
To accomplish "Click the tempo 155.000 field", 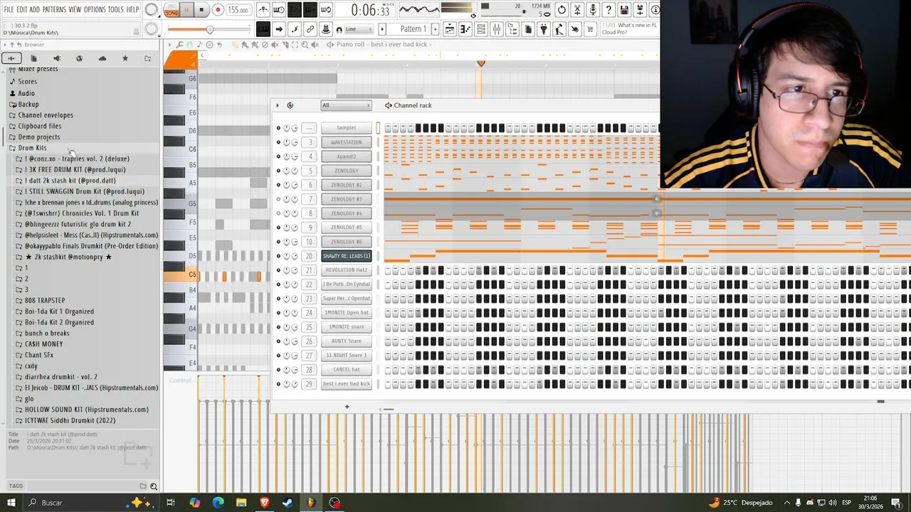I will click(238, 10).
